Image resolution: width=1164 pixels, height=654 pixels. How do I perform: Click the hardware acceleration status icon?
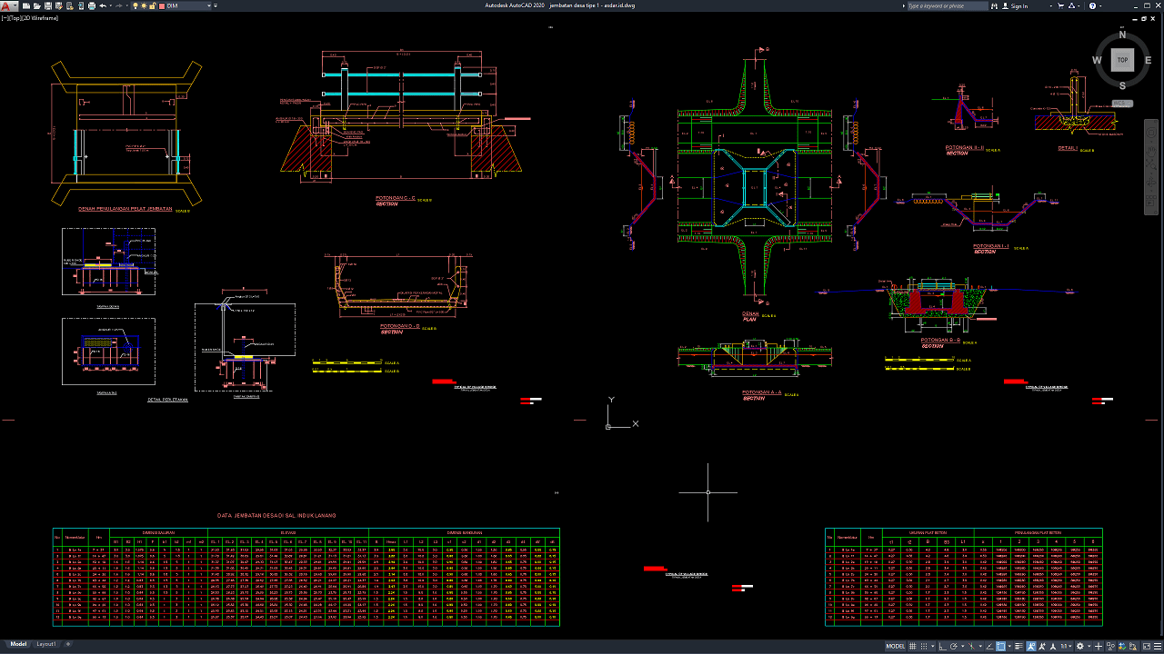pos(1122,646)
